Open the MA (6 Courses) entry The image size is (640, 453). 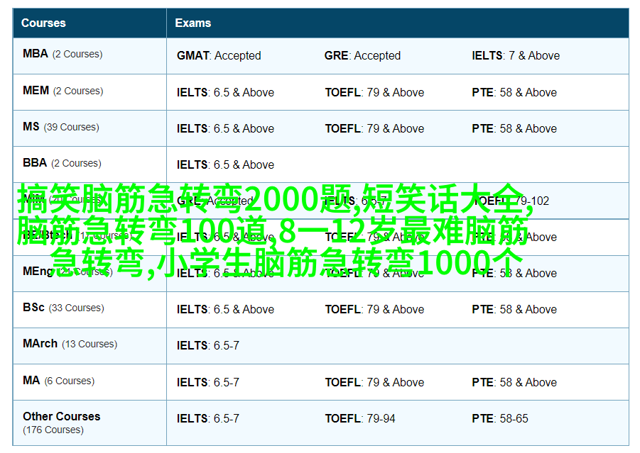[31, 381]
